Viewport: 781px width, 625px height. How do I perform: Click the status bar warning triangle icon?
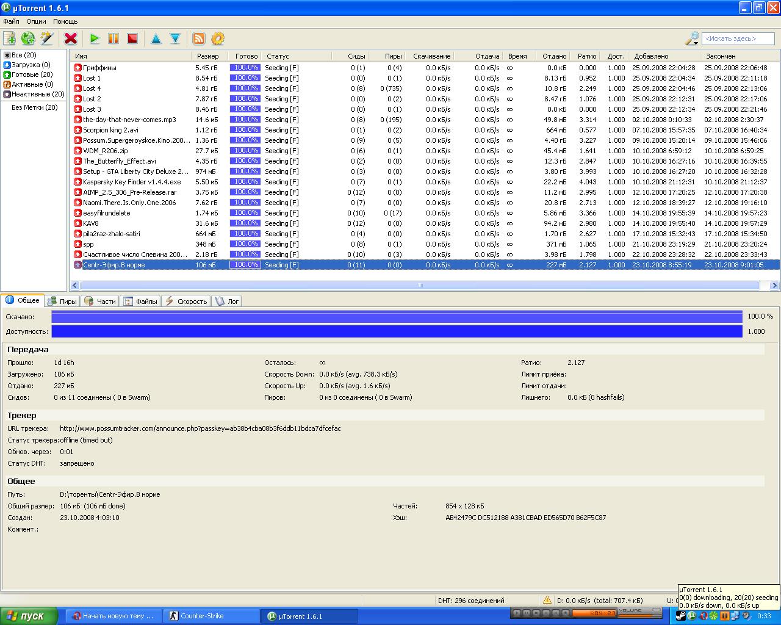[547, 600]
